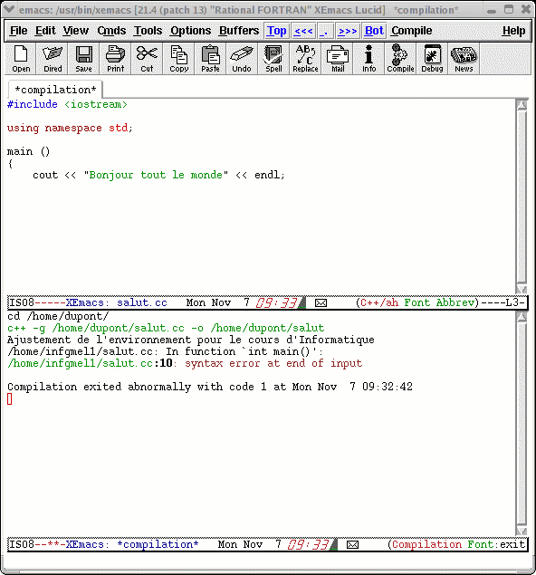Click mail envelope icon in salut.cc modeline

[321, 303]
